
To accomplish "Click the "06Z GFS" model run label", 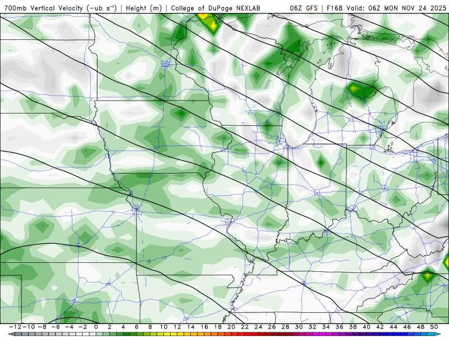I will 304,8.
